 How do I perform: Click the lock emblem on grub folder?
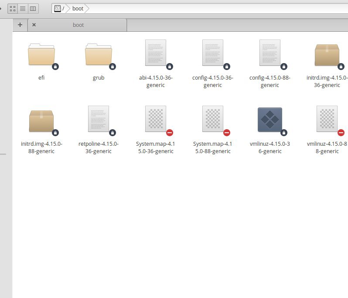(x=113, y=67)
